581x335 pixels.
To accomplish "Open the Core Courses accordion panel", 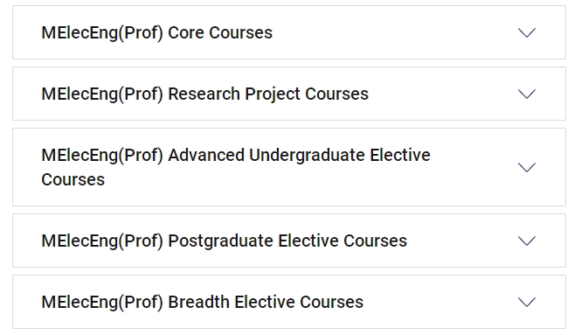I will coord(289,32).
